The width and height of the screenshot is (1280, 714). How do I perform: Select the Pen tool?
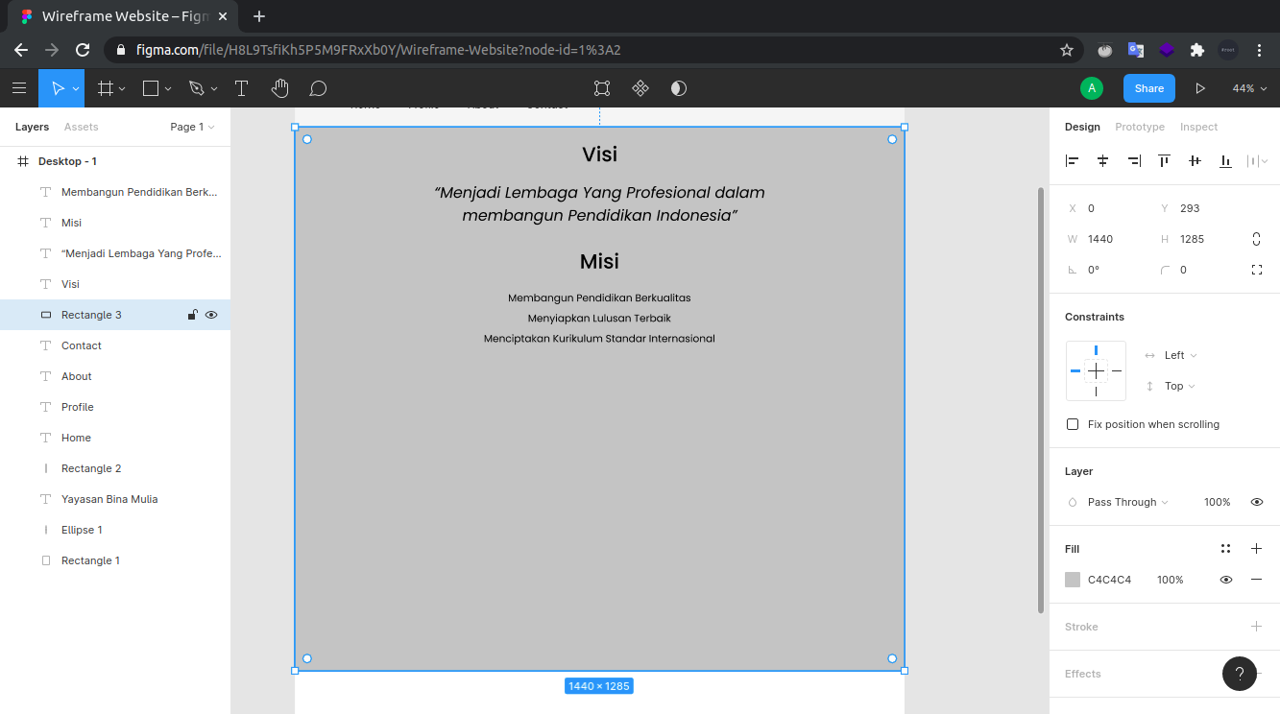pyautogui.click(x=195, y=87)
